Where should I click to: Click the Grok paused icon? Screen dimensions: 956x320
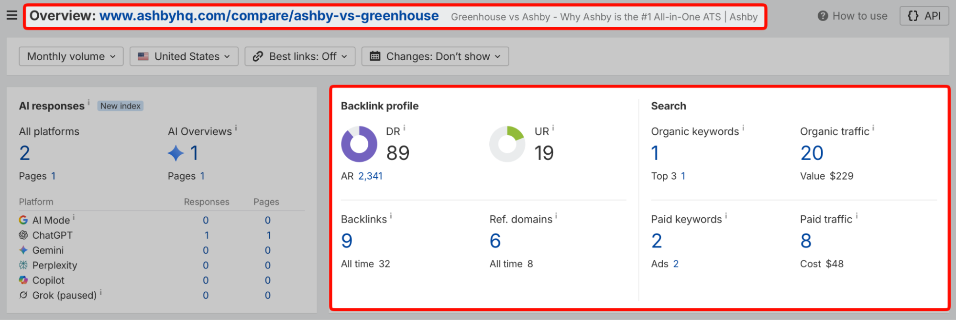23,295
